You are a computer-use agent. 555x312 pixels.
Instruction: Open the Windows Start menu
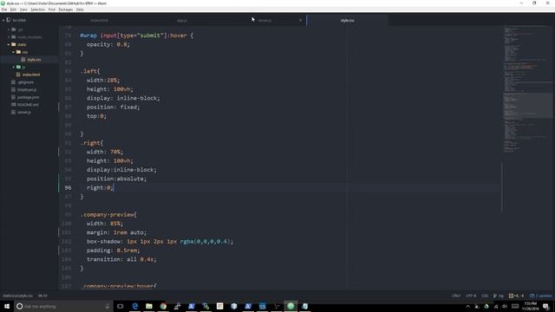coord(7,306)
